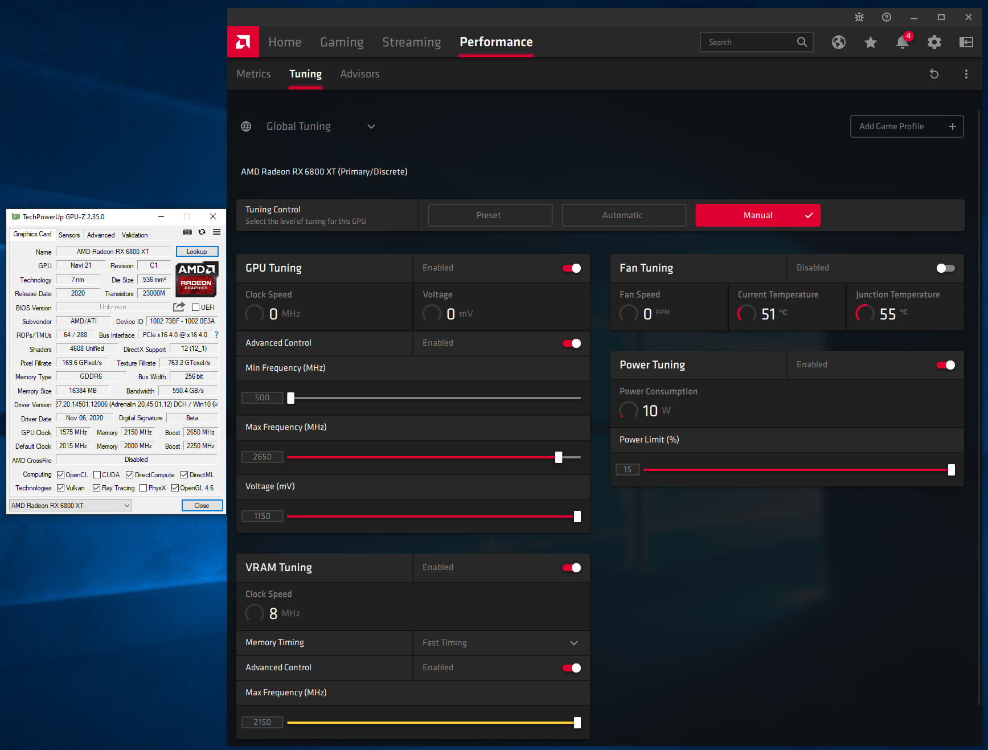988x750 pixels.
Task: Select Automatic tuning control
Action: 624,215
